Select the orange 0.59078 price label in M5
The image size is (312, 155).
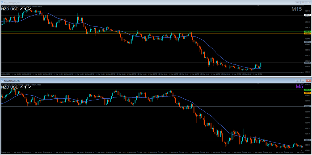click(308, 93)
